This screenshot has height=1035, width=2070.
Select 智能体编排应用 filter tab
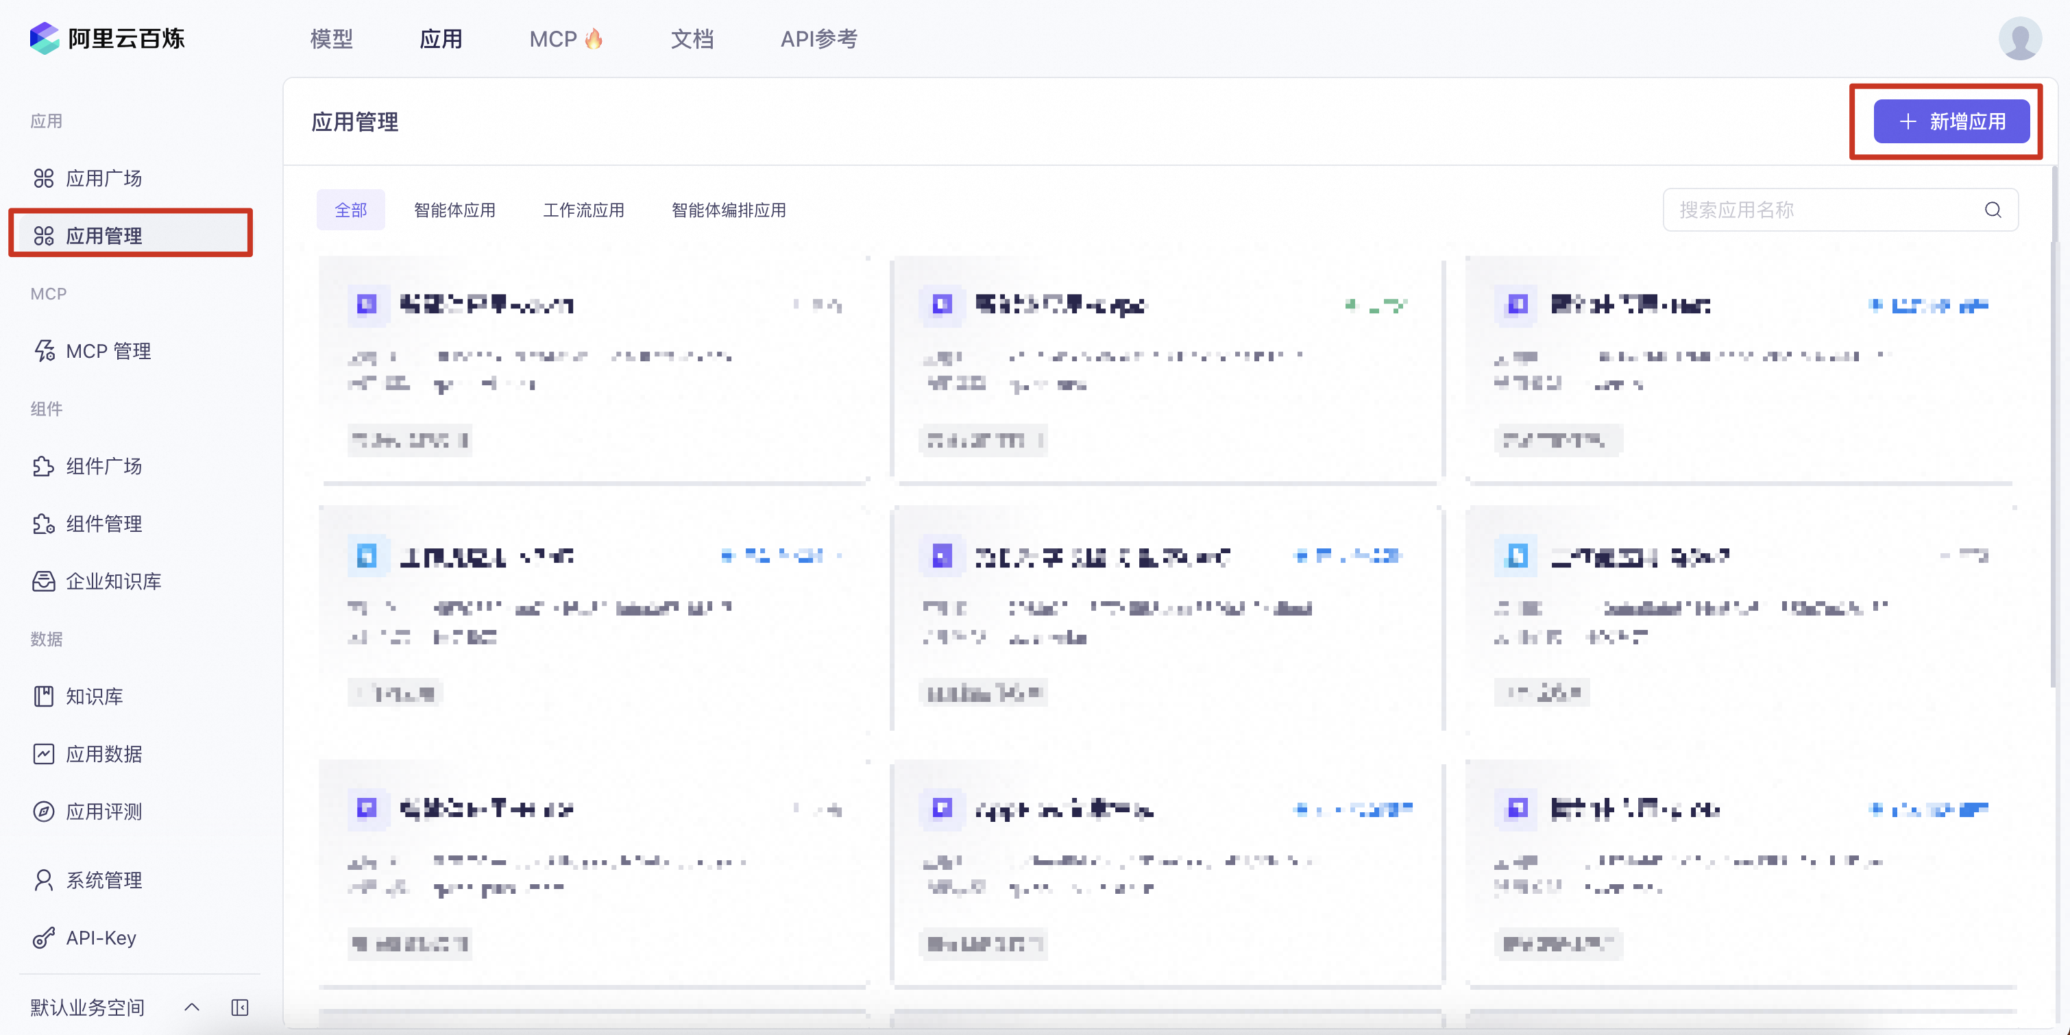[x=728, y=210]
